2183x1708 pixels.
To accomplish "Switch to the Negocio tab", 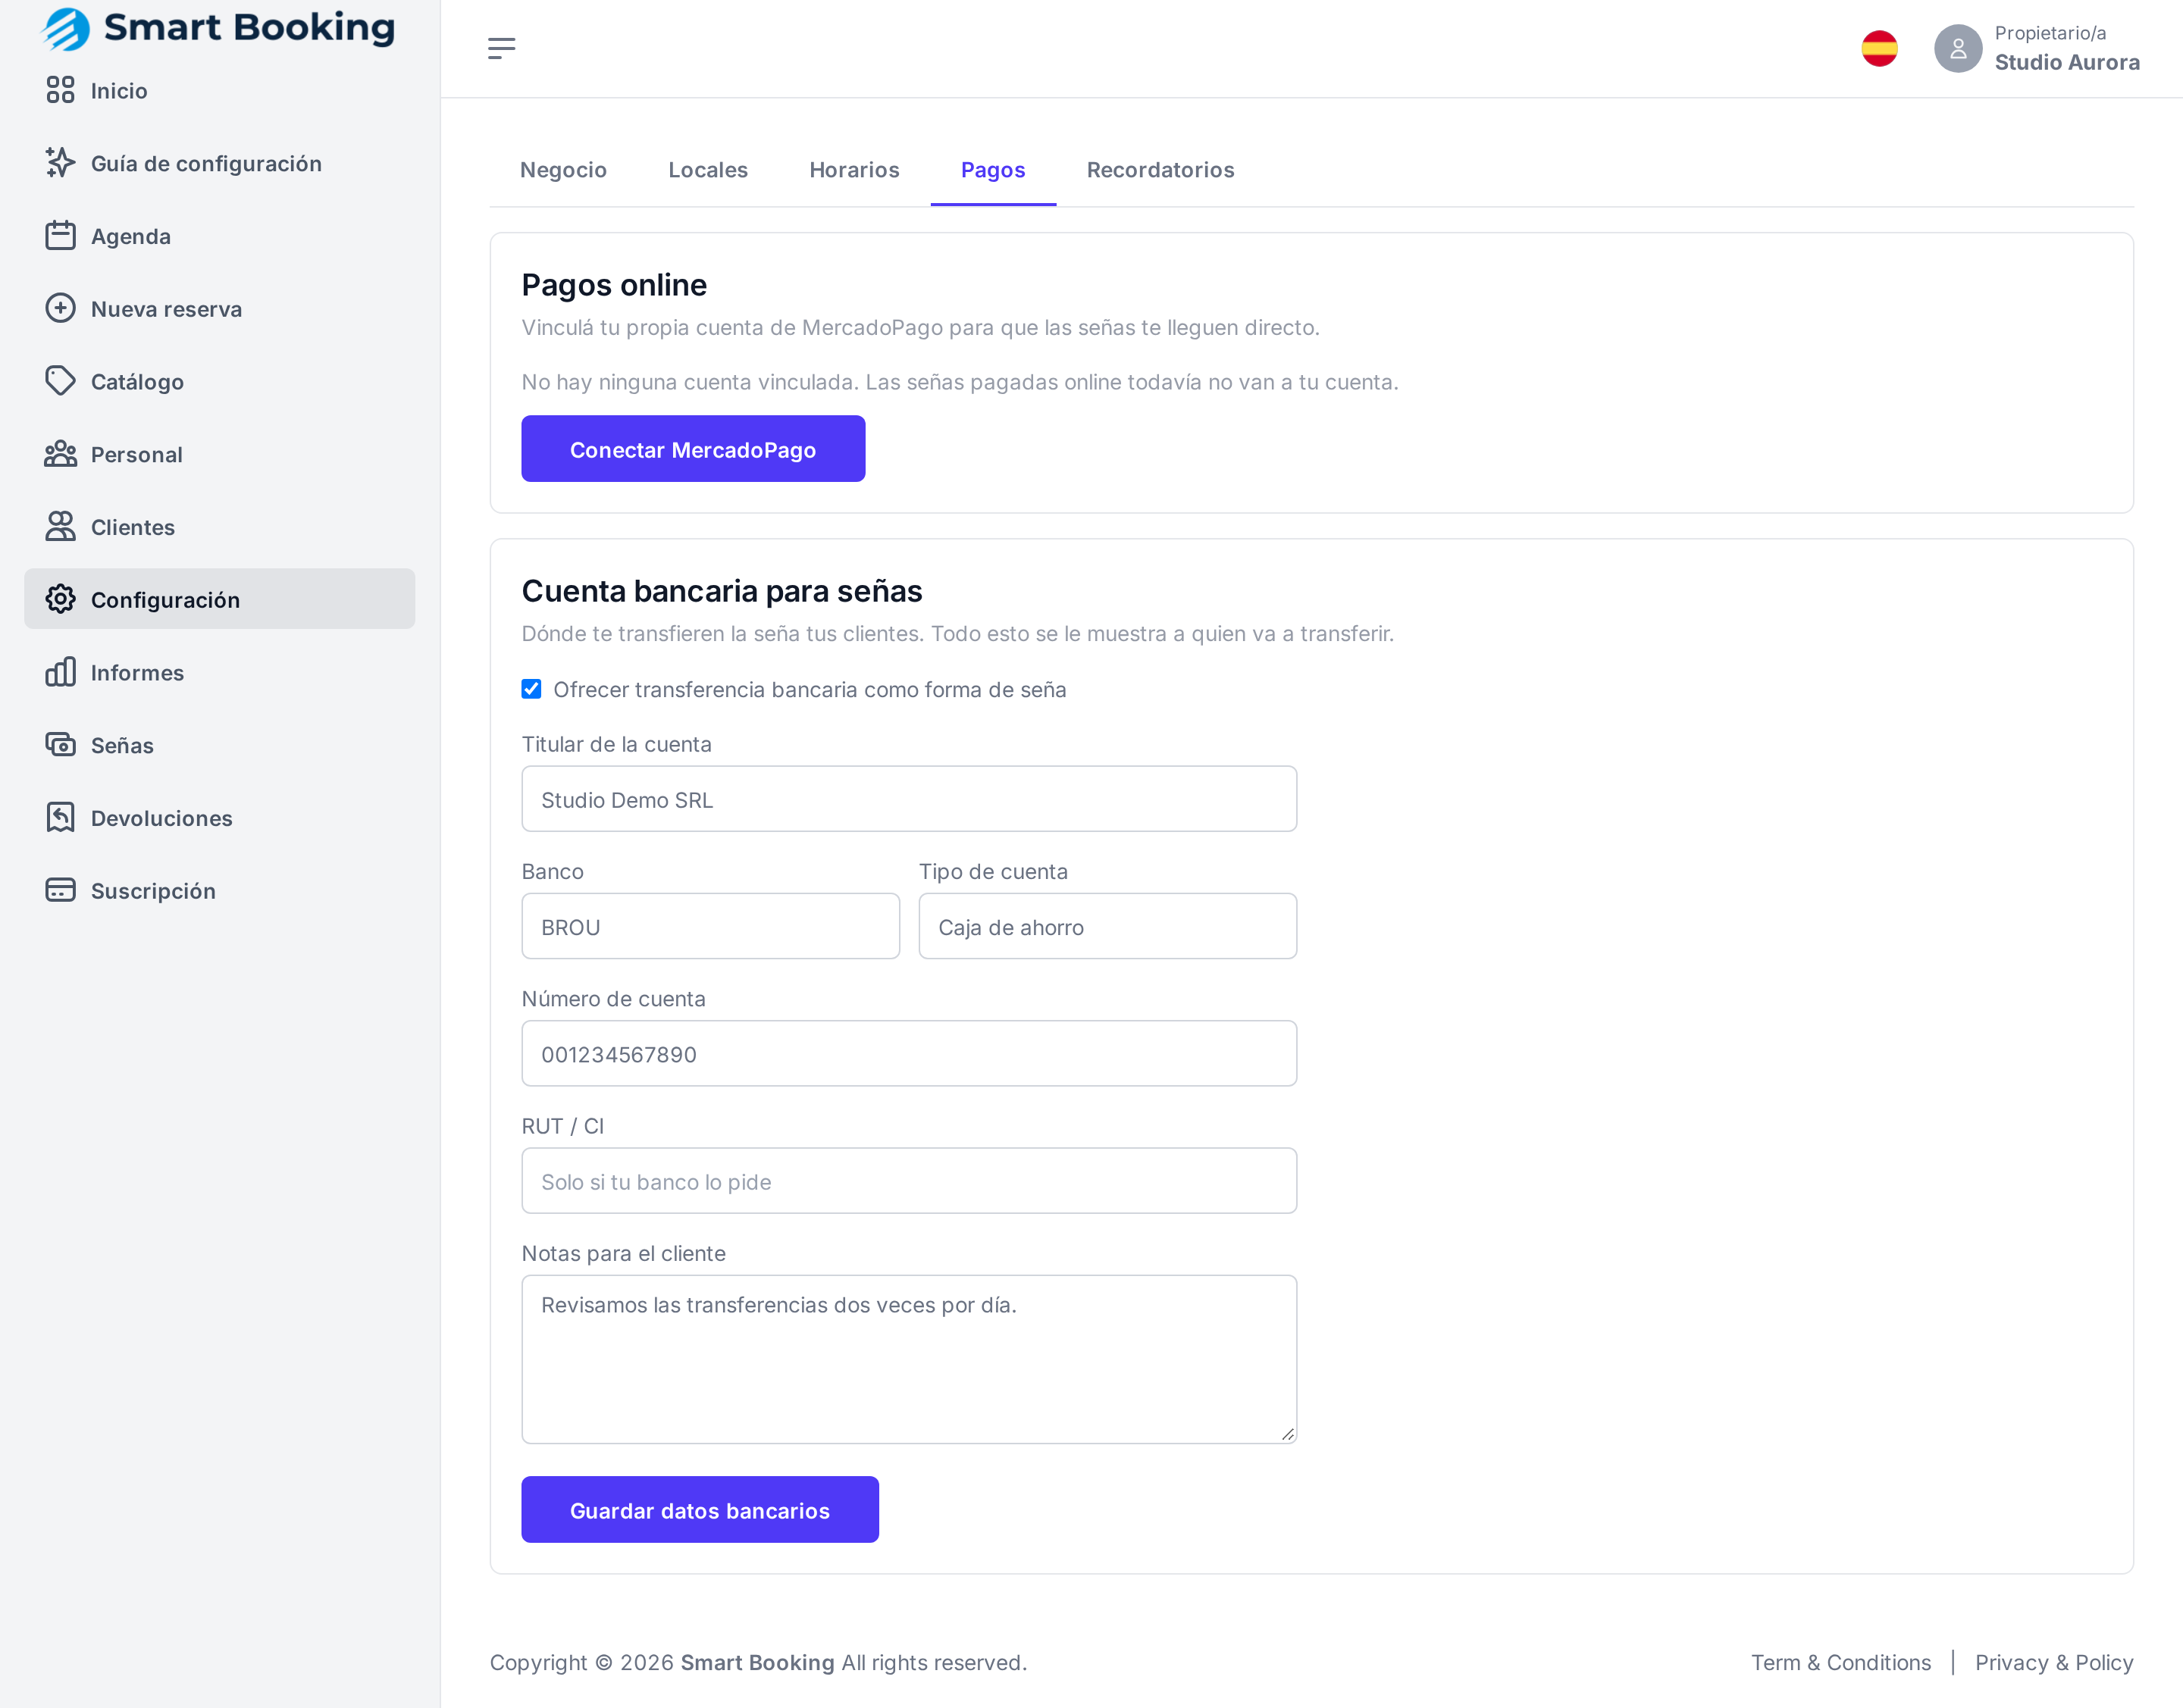I will 563,170.
